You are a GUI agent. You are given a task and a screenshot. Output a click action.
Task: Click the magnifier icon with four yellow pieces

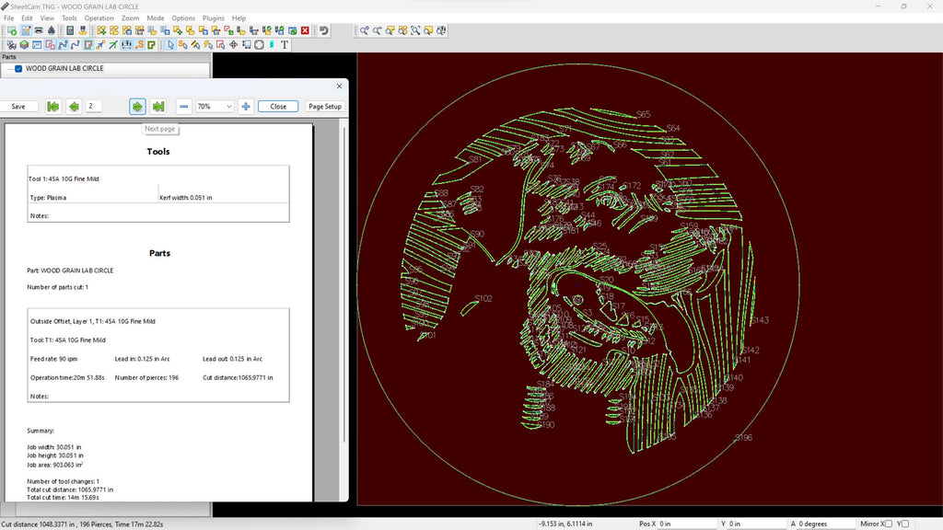coord(403,30)
